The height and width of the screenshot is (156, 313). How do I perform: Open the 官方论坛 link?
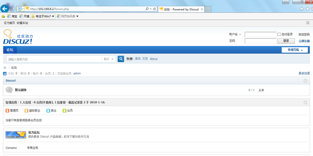34,132
